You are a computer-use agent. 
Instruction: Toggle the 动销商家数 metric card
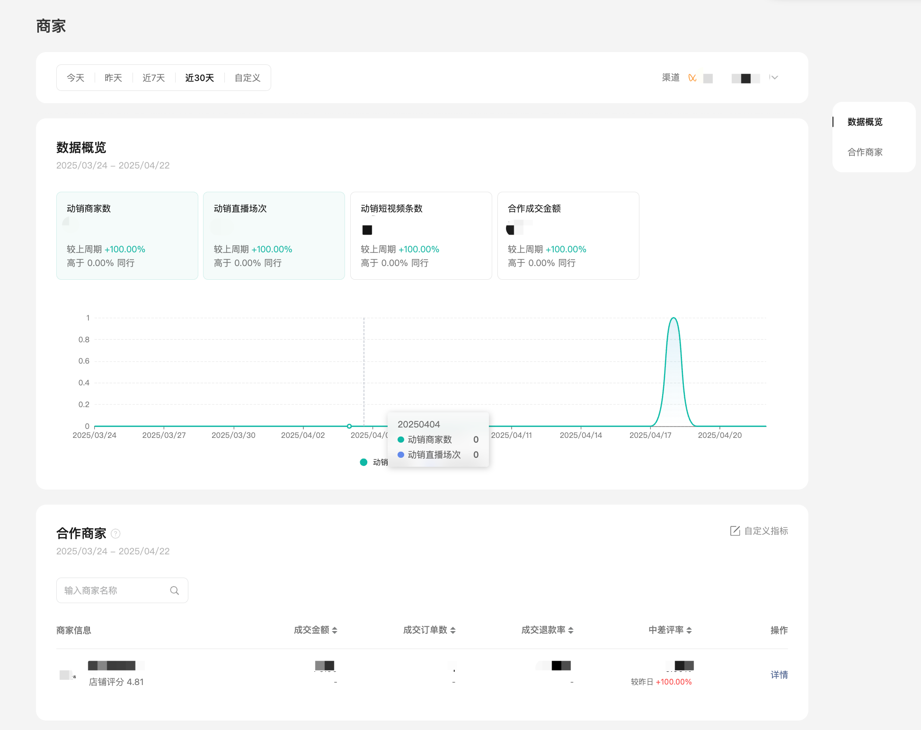pos(127,235)
